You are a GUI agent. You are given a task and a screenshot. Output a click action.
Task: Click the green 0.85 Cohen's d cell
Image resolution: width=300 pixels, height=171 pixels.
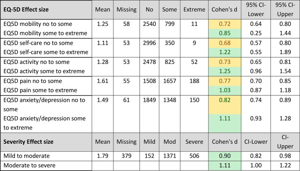tap(224, 33)
